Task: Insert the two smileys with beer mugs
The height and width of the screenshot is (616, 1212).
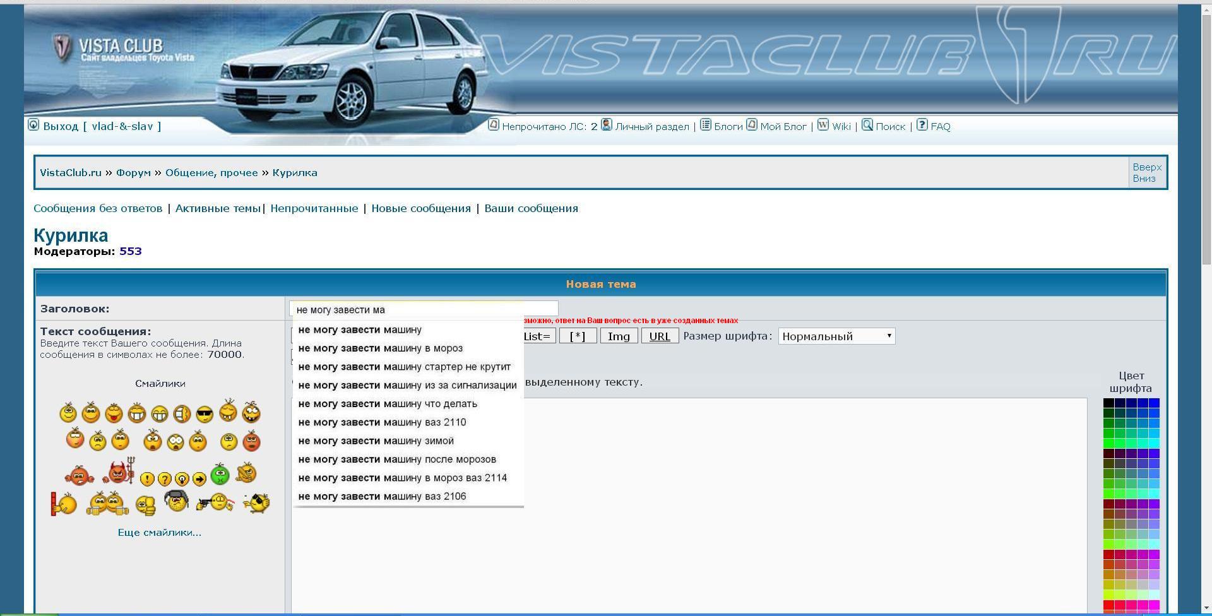Action: 107,504
